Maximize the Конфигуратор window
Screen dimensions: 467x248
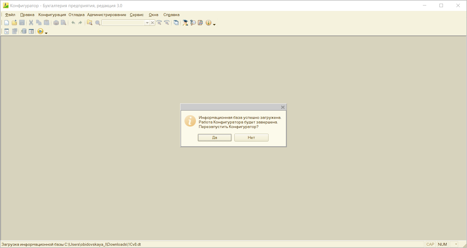pyautogui.click(x=441, y=5)
